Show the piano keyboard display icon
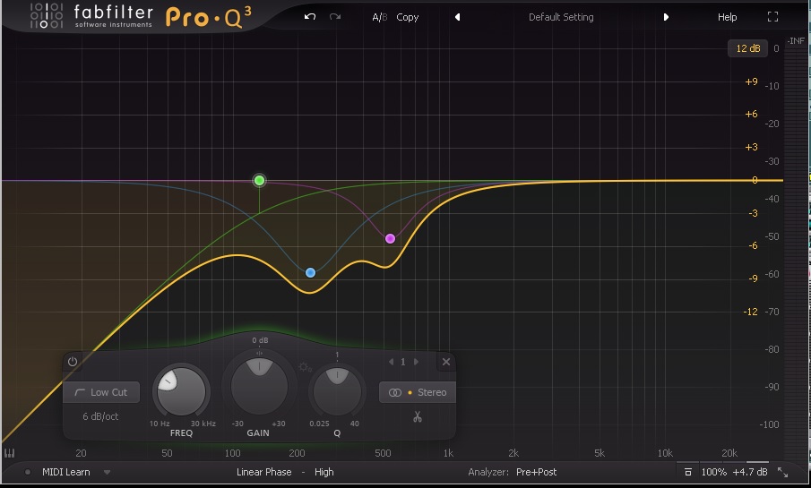811x488 pixels. (x=9, y=453)
